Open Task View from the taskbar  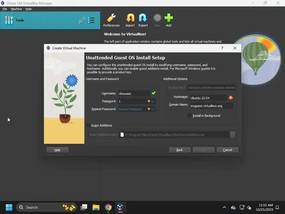(84, 207)
